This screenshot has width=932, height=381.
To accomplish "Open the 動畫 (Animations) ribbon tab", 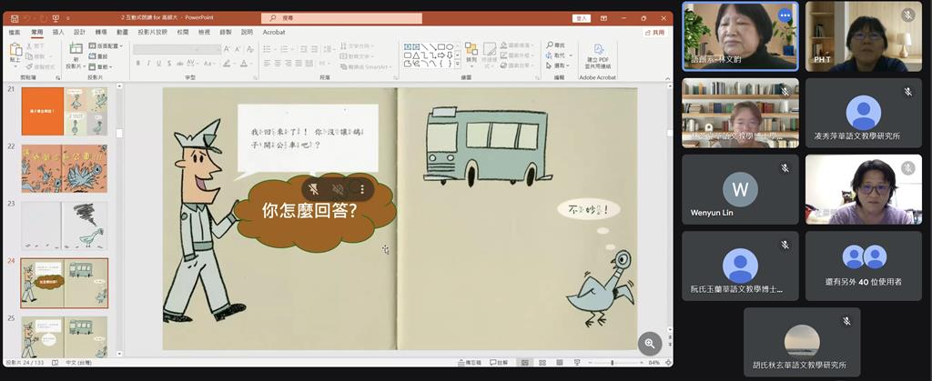I will pos(123,32).
